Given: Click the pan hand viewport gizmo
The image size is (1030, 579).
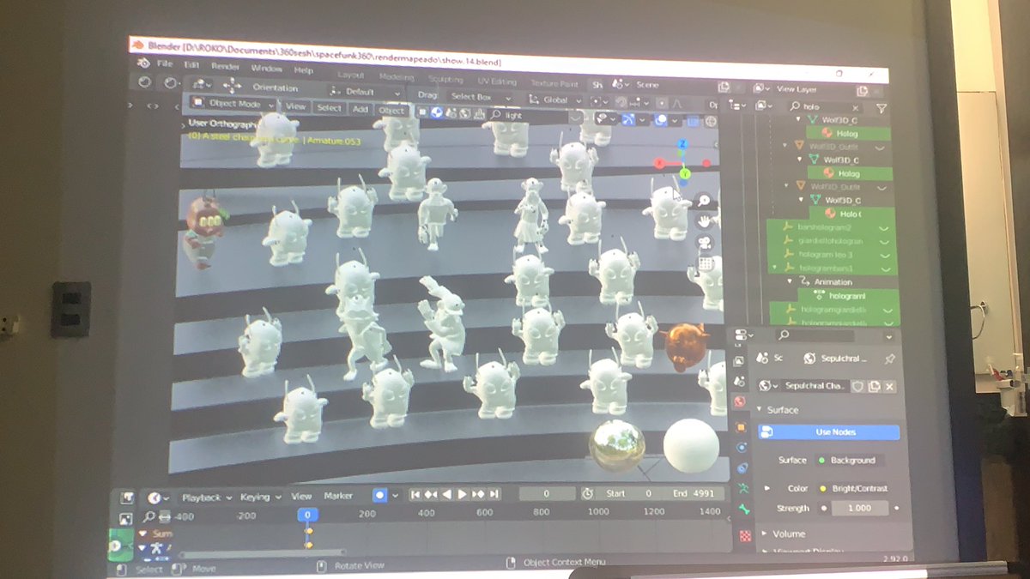Looking at the screenshot, I should [705, 220].
